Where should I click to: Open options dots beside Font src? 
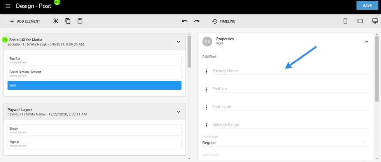pos(206,89)
